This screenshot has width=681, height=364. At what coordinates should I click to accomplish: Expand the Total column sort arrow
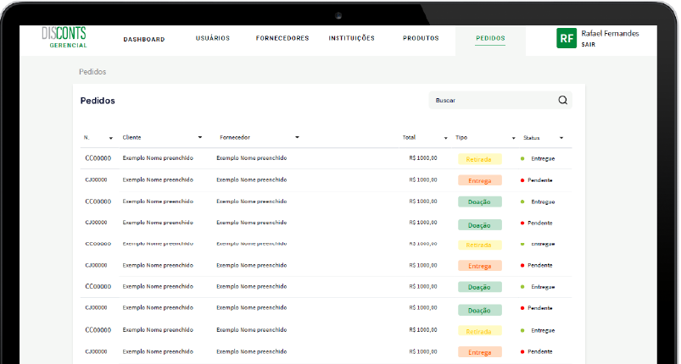(446, 138)
